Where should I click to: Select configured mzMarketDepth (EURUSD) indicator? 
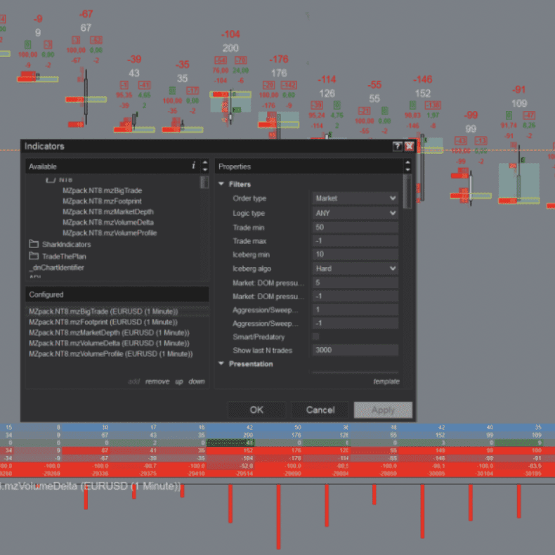tap(109, 332)
